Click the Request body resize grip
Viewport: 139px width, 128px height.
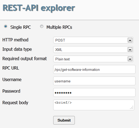132,108
